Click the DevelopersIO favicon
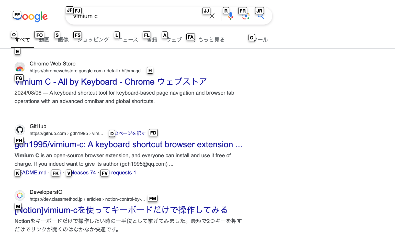The image size is (395, 235). click(20, 196)
